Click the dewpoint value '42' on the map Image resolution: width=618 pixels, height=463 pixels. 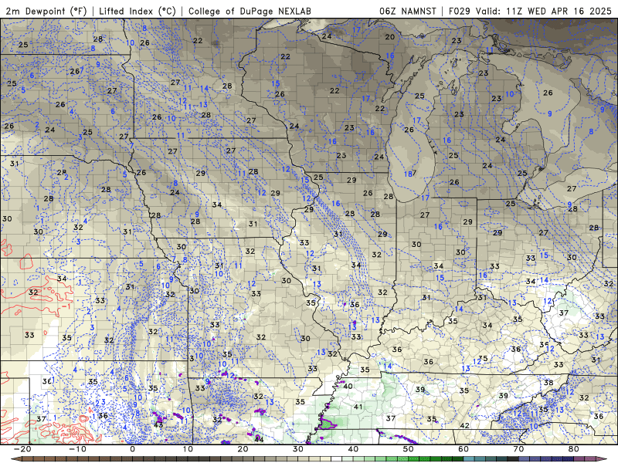click(465, 425)
